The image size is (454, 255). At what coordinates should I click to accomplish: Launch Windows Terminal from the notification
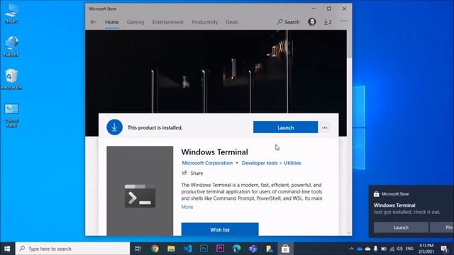[x=401, y=227]
